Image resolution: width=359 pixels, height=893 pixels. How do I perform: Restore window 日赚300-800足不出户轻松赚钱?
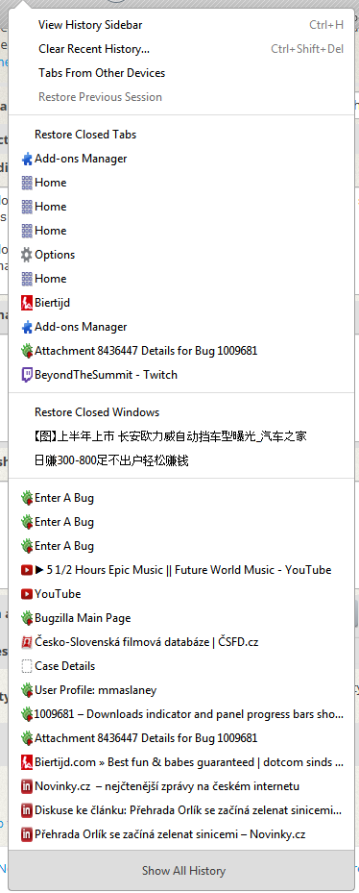tap(180, 460)
